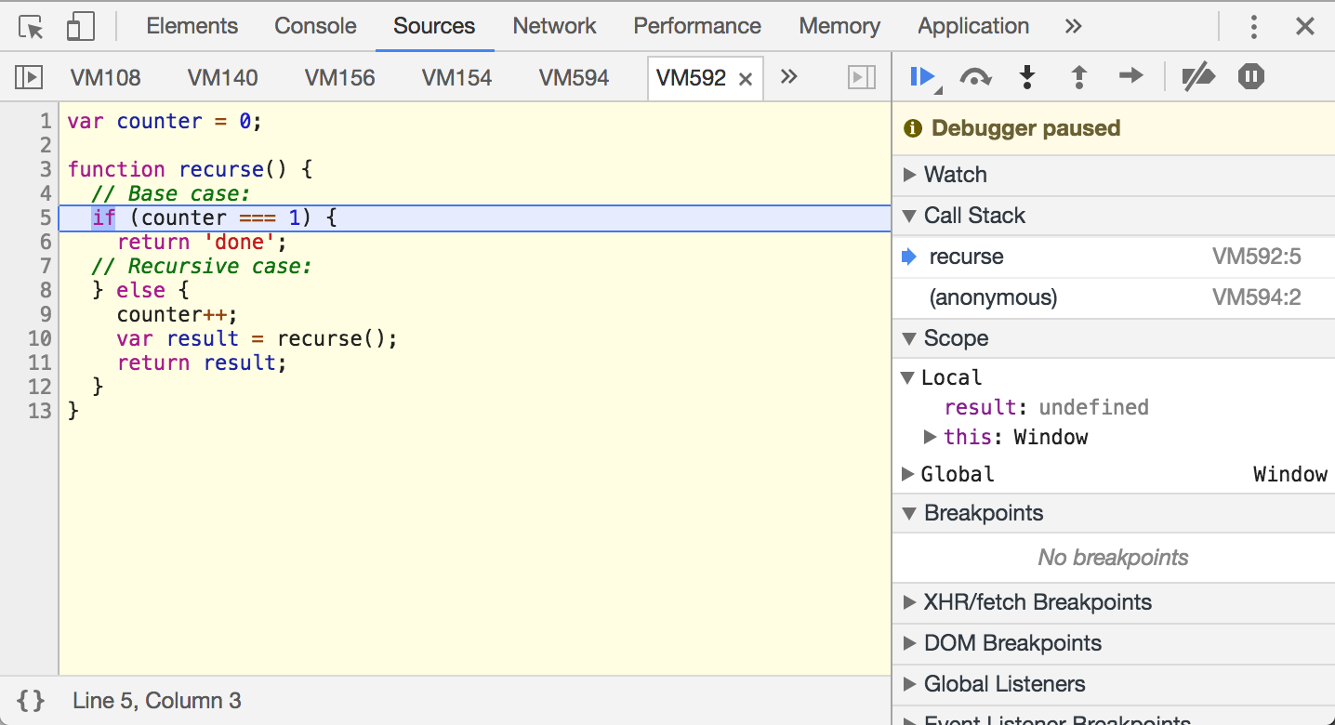
Task: Close the VM592 tab
Action: (x=745, y=79)
